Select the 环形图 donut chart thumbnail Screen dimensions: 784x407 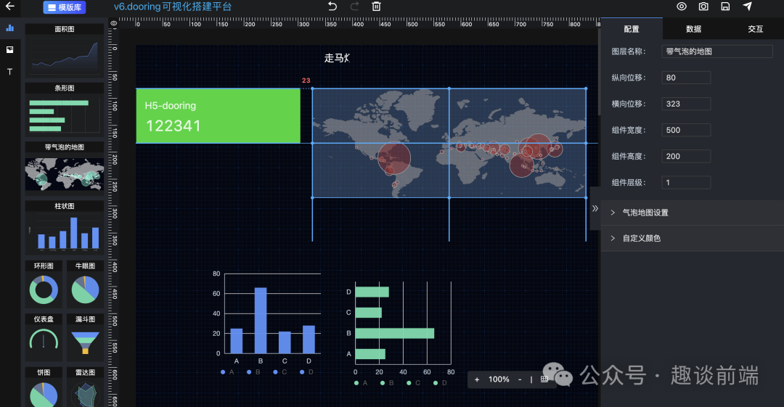click(44, 284)
